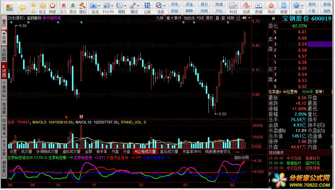The image size is (335, 190).
Task: Select the 成交量 volume indicator tab
Action: click(x=26, y=151)
